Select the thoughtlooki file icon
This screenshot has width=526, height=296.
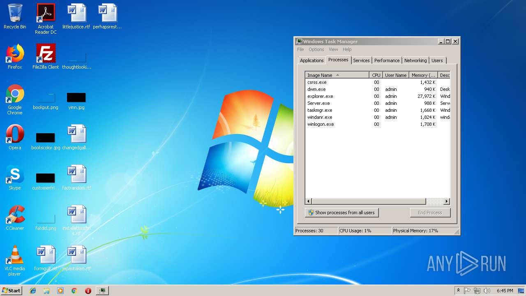pos(76,57)
